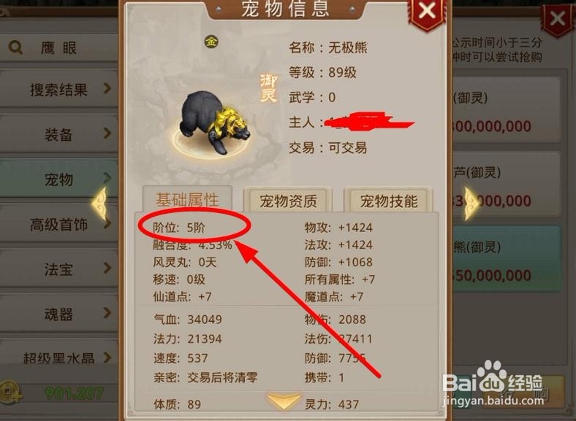576x421 pixels.
Task: Select the 魂器 category
Action: pyautogui.click(x=58, y=314)
